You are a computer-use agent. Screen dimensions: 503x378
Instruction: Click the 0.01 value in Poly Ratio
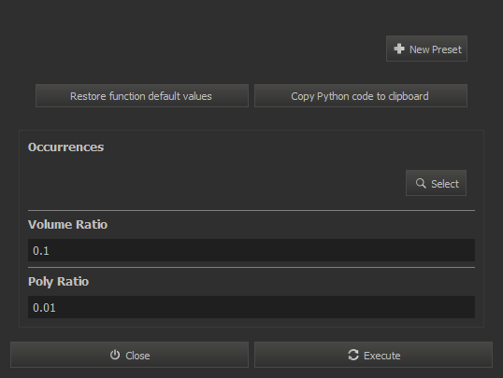tap(44, 307)
